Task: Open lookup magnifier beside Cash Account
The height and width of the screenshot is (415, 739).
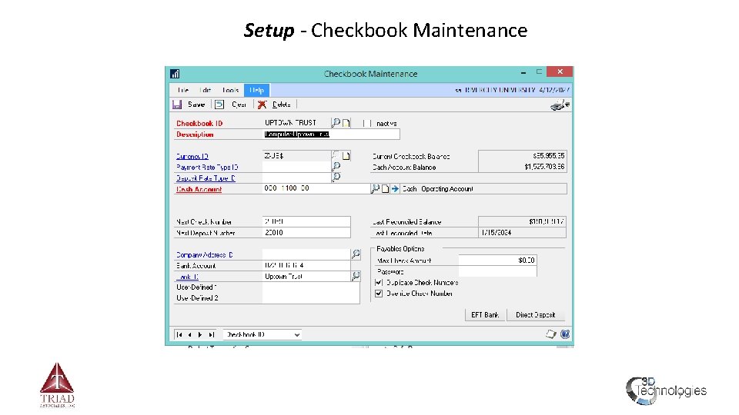Action: pyautogui.click(x=375, y=189)
